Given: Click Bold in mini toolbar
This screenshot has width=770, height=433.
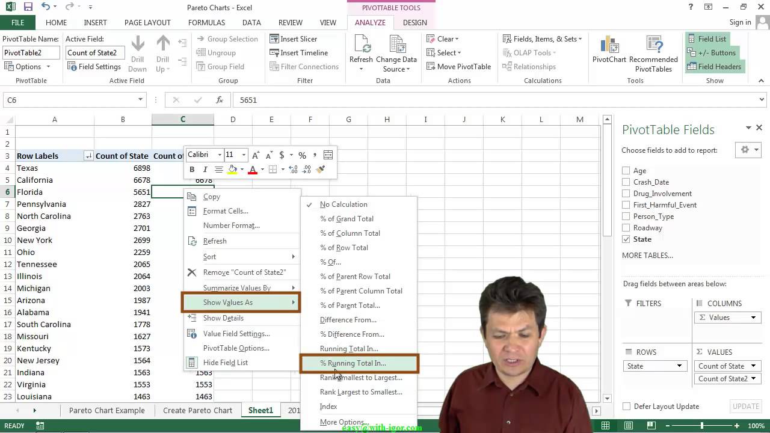Looking at the screenshot, I should pos(192,170).
